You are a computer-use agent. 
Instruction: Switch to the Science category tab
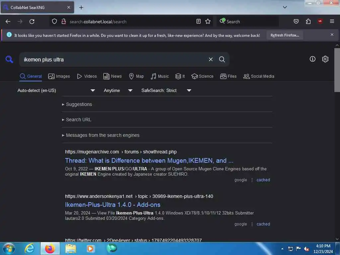202,76
